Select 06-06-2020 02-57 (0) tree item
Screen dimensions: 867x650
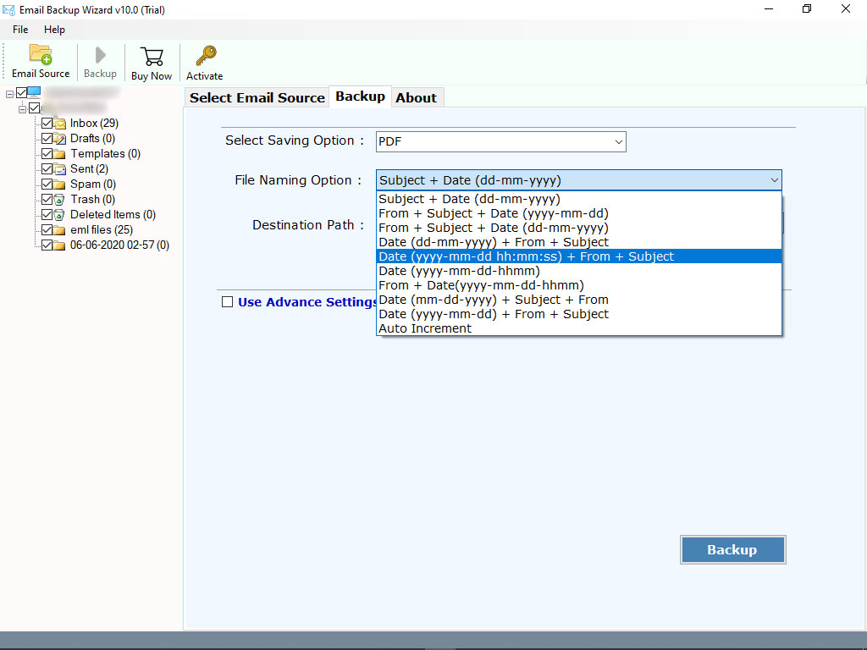[119, 245]
